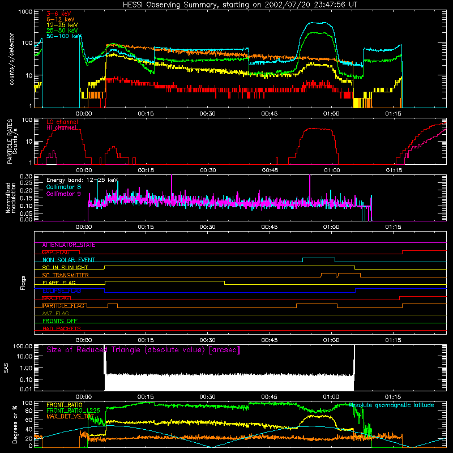
Task: Click the ATTENUATOR_STATE flag label
Action: tap(69, 245)
